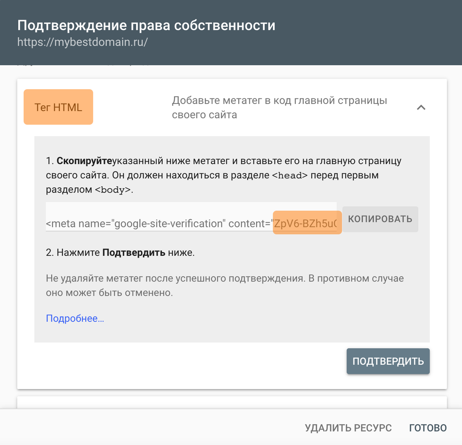
Task: Click the Тег HTML method label
Action: [58, 107]
